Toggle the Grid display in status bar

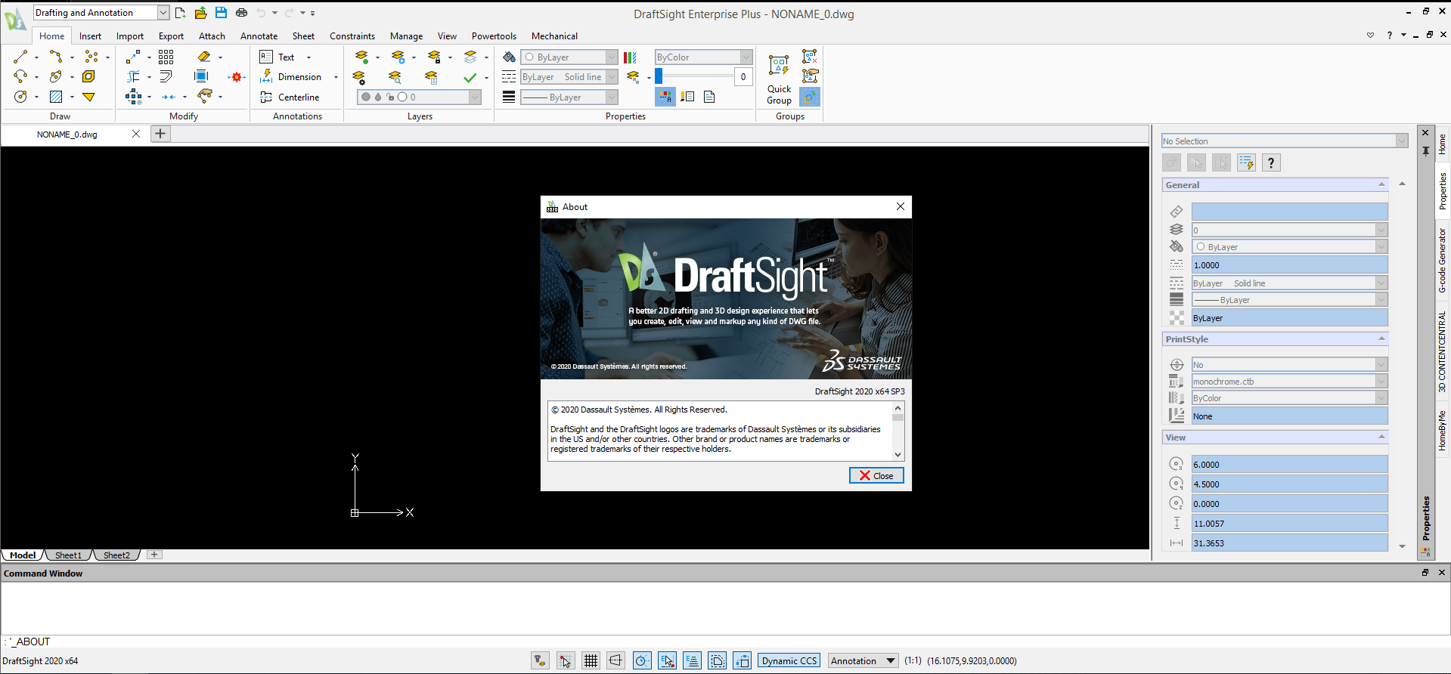pos(591,660)
